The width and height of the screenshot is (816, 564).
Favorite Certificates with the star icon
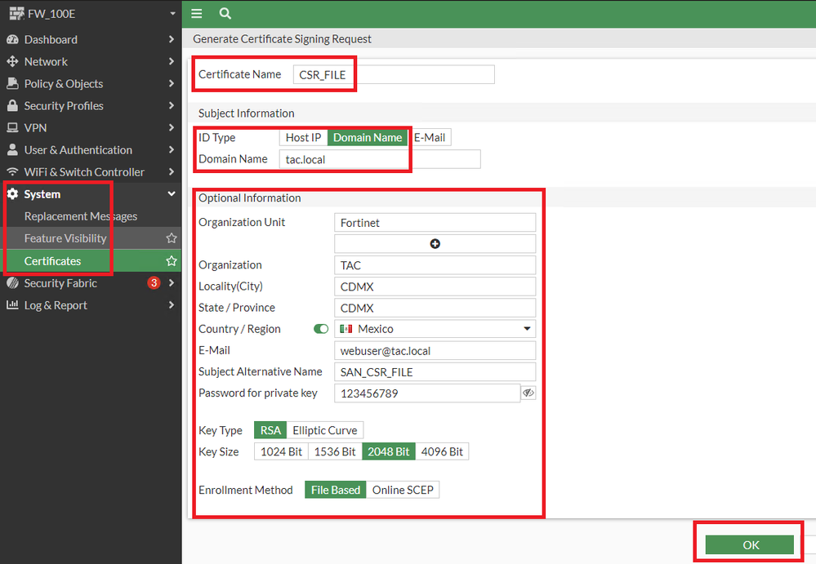point(172,261)
